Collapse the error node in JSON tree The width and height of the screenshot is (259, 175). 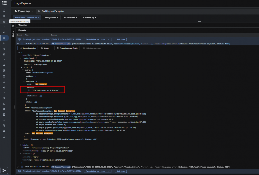22,67
